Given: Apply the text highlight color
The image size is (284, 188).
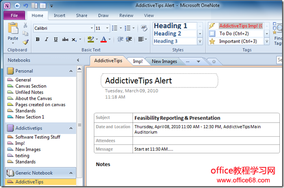Looking at the screenshot, I should (91, 39).
